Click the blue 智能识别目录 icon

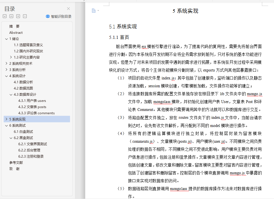tap(48, 16)
